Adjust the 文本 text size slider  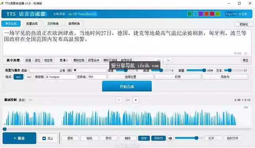234,70
